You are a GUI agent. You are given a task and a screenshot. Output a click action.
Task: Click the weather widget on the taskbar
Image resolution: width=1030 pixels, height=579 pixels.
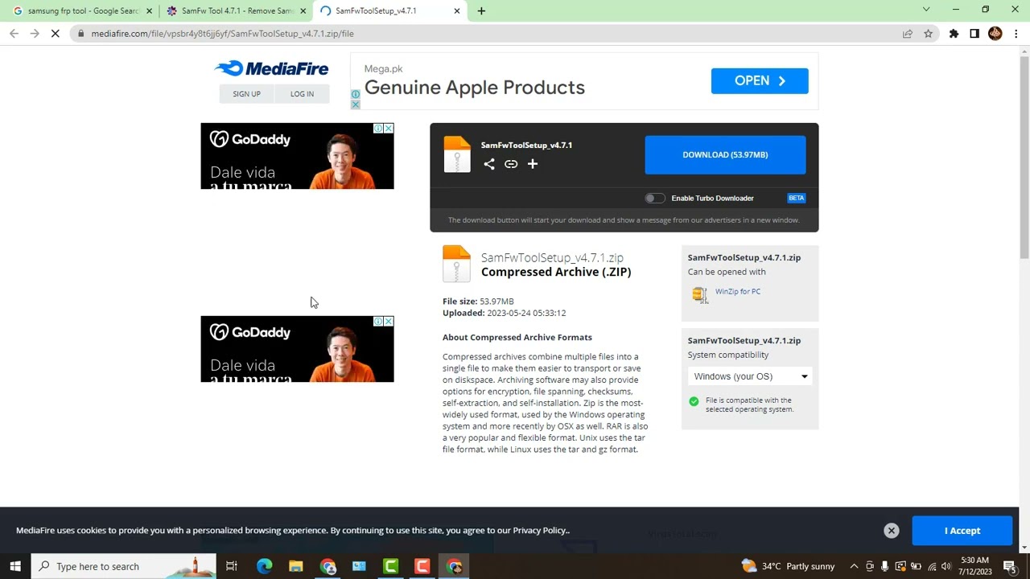point(789,566)
